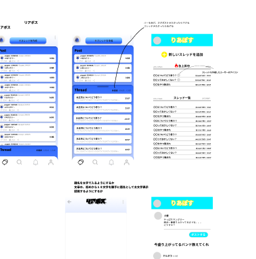The width and height of the screenshot is (256, 259).
Task: Tap bell icon in cropped phone mockup nav
Action: pyautogui.click(x=36, y=162)
